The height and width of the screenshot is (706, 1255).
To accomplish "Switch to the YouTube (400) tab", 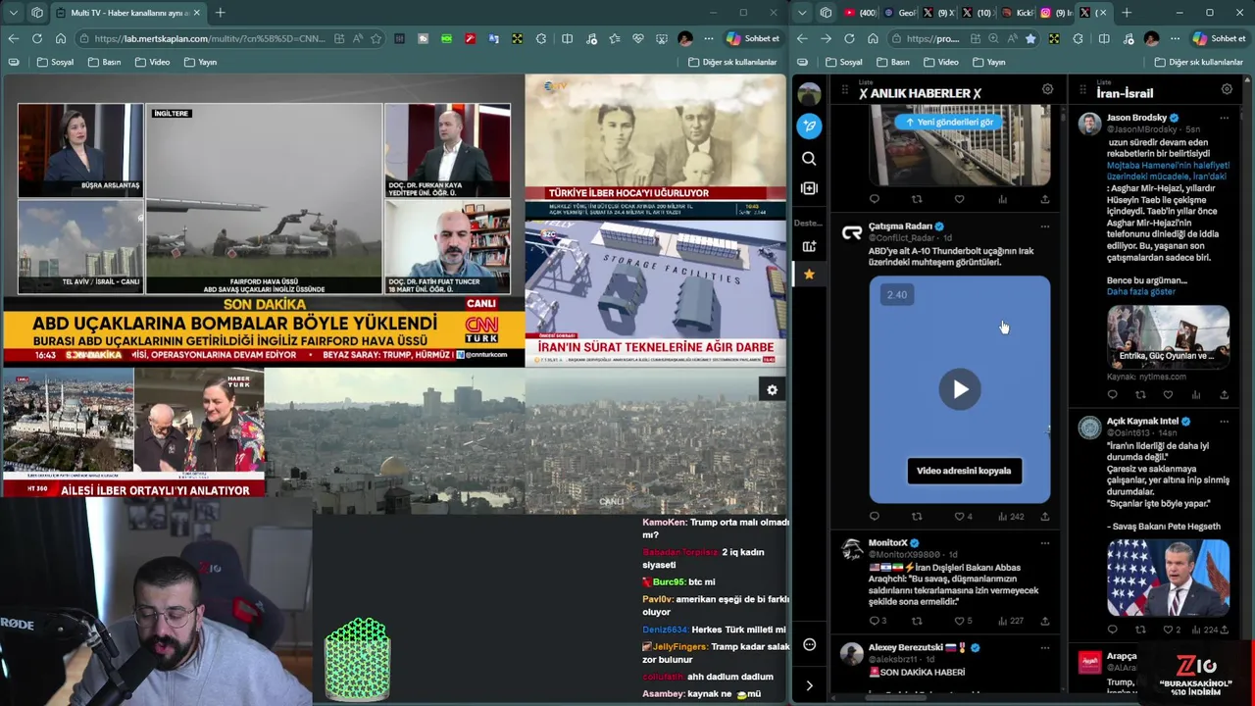I will [861, 13].
